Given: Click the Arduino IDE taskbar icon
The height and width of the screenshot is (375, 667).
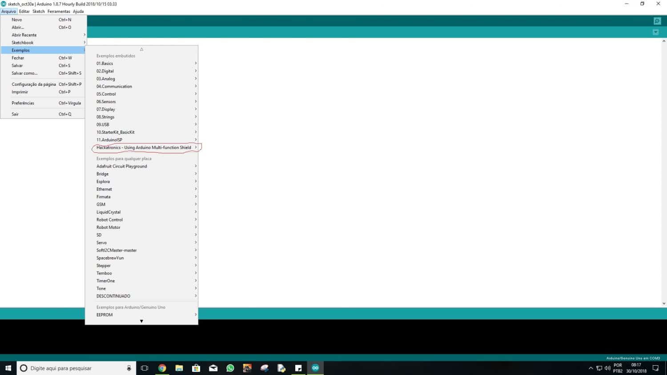Looking at the screenshot, I should click(x=315, y=368).
